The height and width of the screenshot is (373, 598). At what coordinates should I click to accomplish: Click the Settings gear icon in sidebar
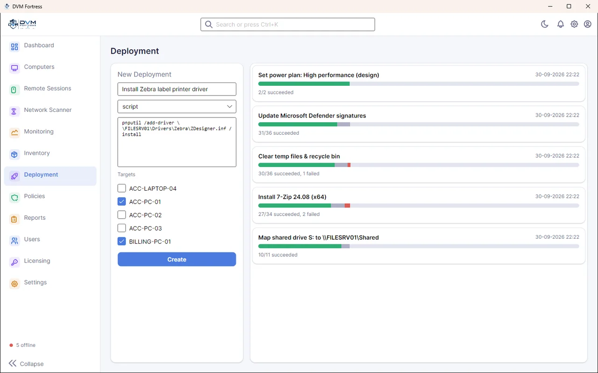point(14,283)
